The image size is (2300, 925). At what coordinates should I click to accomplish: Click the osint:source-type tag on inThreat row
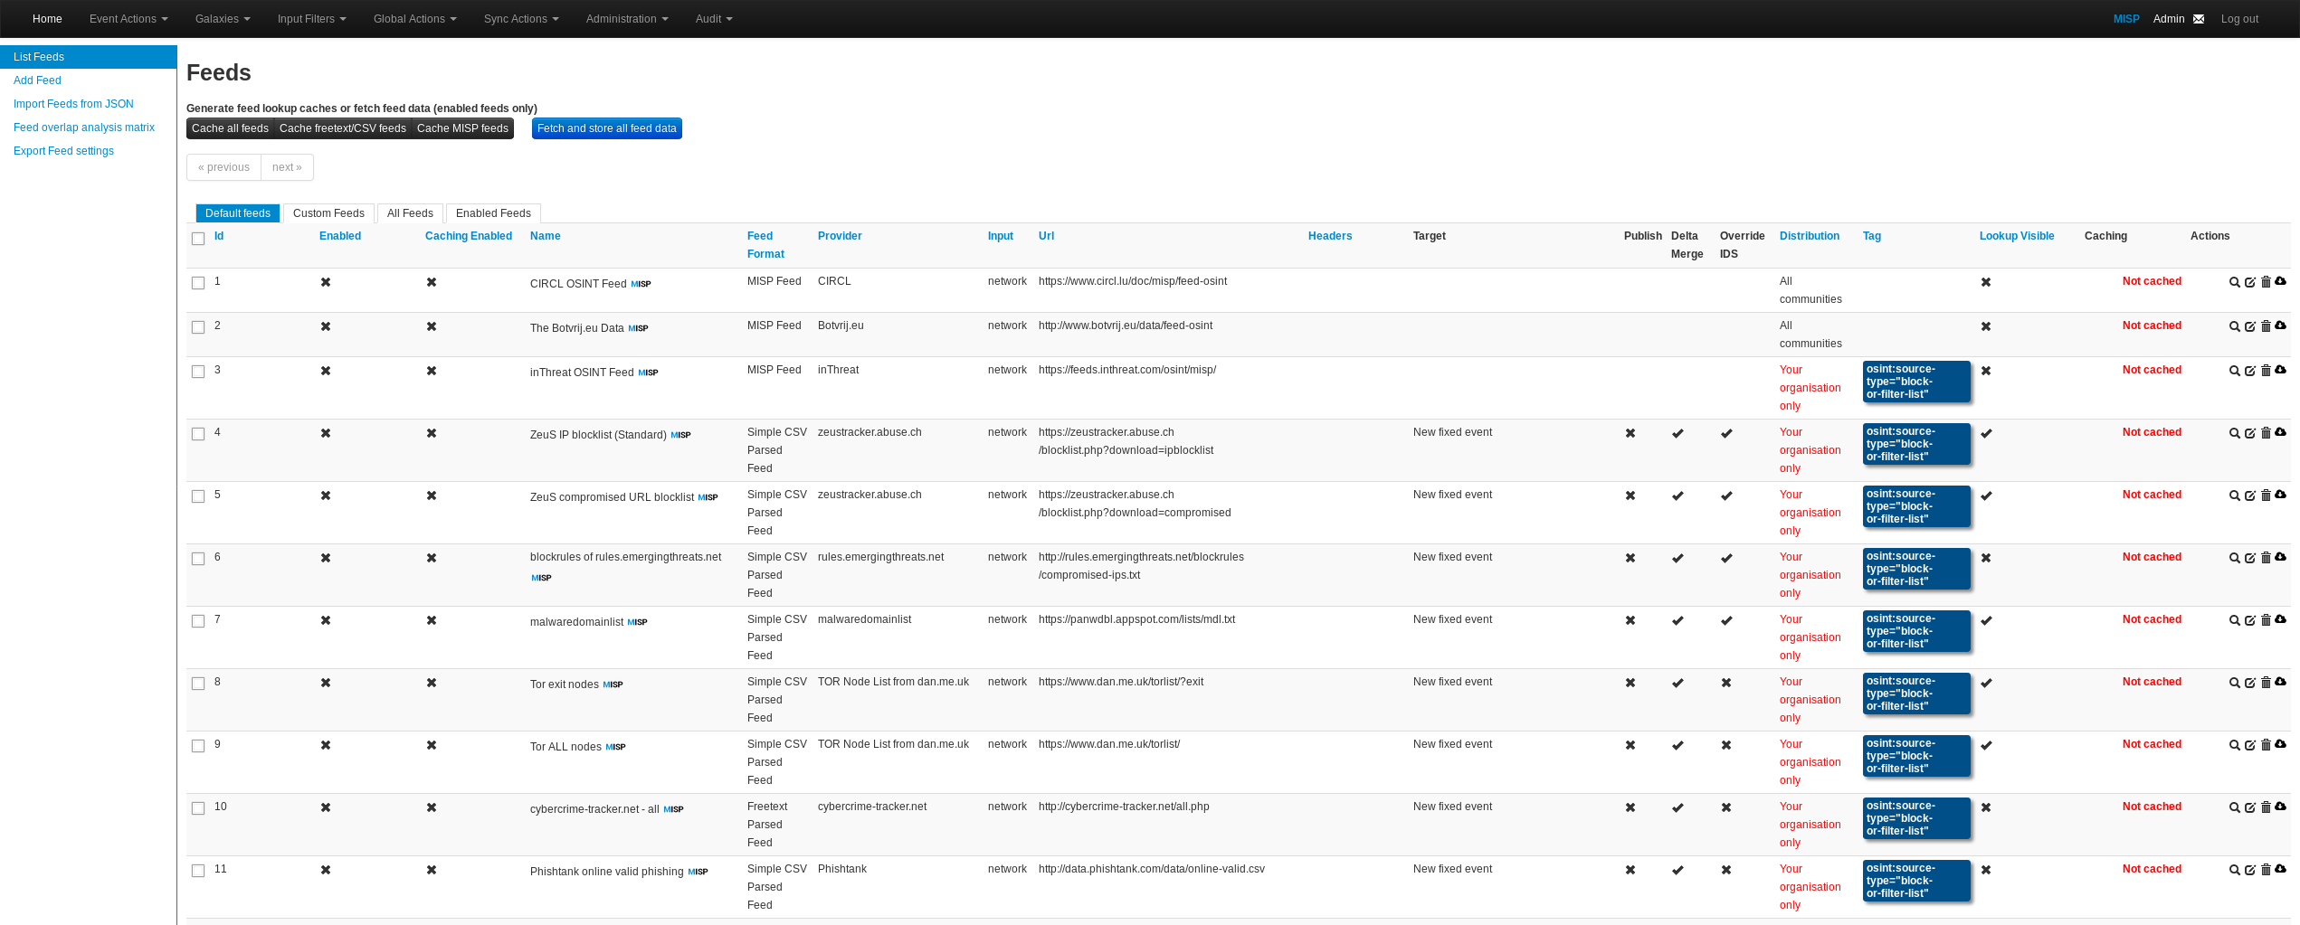tap(1915, 382)
